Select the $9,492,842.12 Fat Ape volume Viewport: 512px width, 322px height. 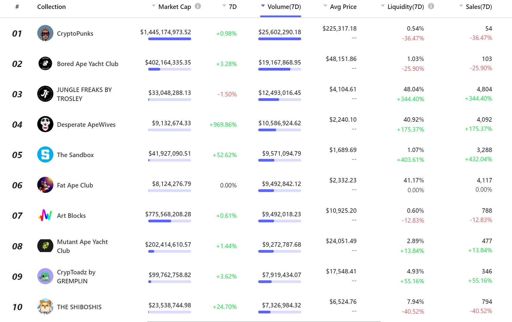[281, 184]
